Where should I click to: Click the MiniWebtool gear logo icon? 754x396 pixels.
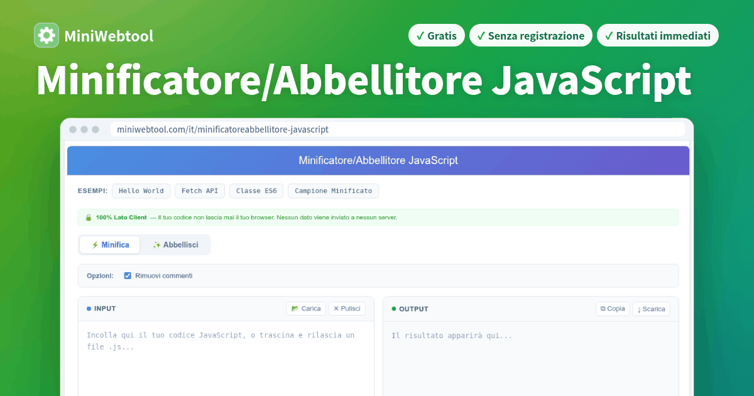pyautogui.click(x=46, y=36)
